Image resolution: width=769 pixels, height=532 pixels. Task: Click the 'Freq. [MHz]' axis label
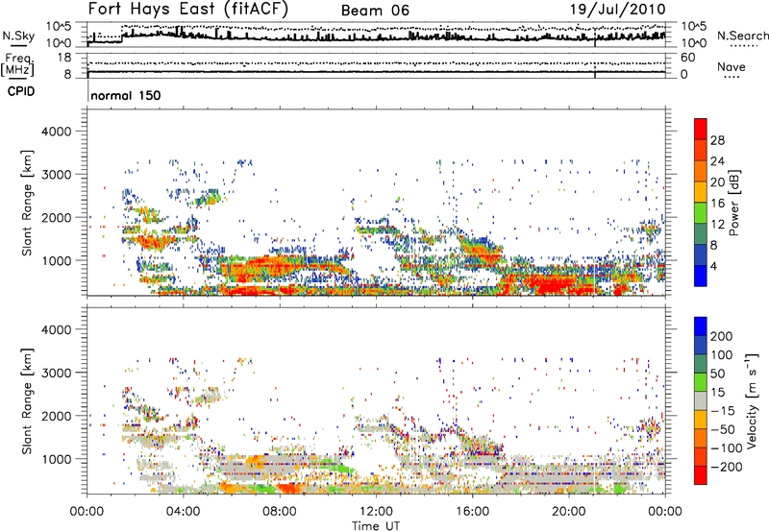click(x=17, y=65)
